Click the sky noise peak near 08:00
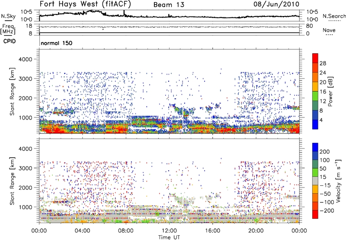The width and height of the screenshot is (346, 240). (124, 13)
